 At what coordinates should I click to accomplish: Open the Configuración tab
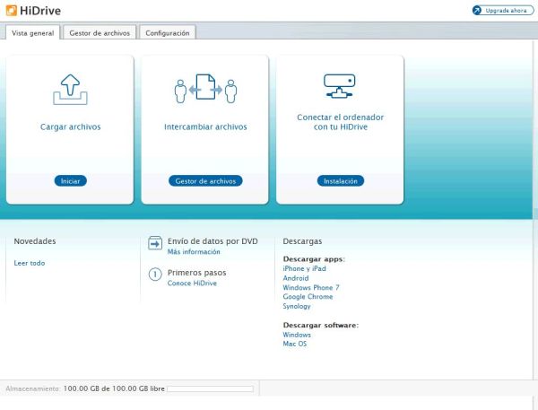click(x=167, y=33)
